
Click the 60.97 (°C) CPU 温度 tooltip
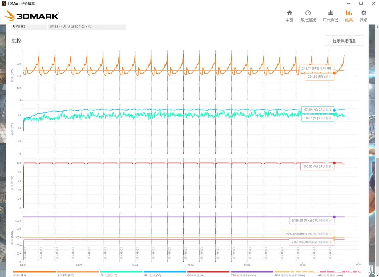(x=318, y=118)
